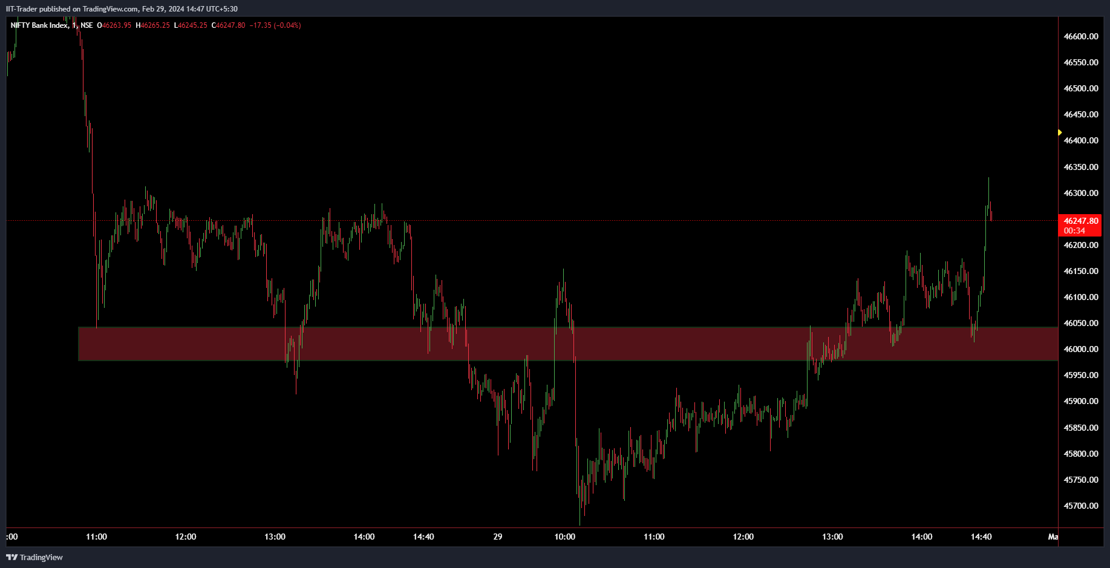Click the 46550.00 price axis label

pyautogui.click(x=1080, y=62)
